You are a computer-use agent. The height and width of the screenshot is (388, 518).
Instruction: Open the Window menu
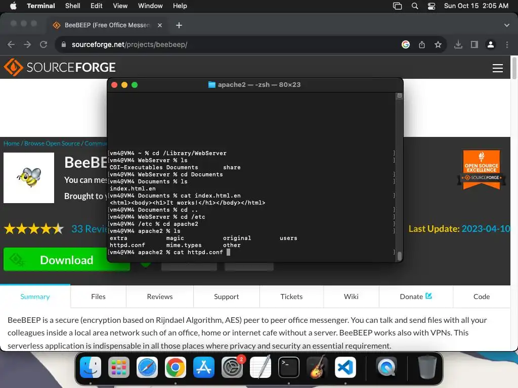click(150, 6)
